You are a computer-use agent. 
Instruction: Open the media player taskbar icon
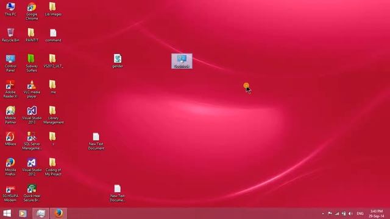click(x=23, y=214)
